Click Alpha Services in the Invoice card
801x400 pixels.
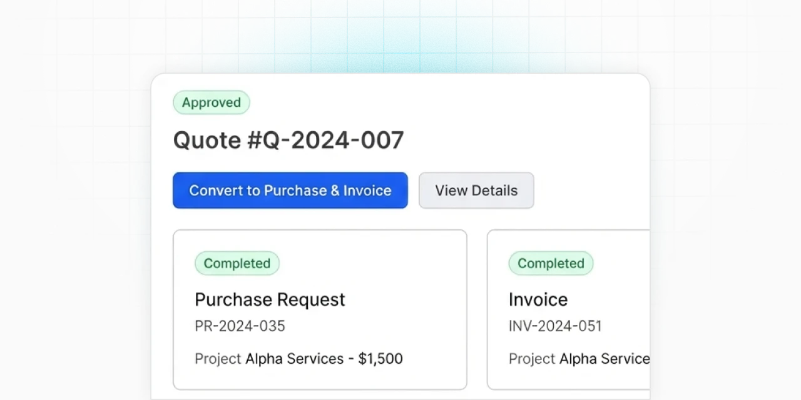[604, 359]
